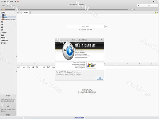Toggle the repeat mode icon
Image resolution: width=159 pixels, height=119 pixels.
tap(130, 10)
